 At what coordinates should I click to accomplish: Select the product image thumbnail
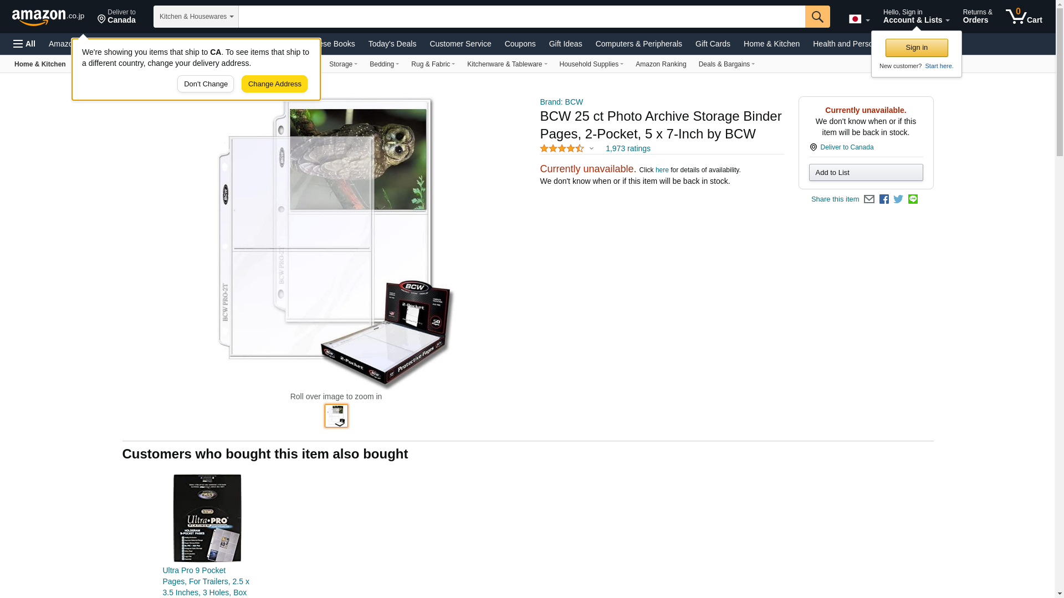click(336, 416)
